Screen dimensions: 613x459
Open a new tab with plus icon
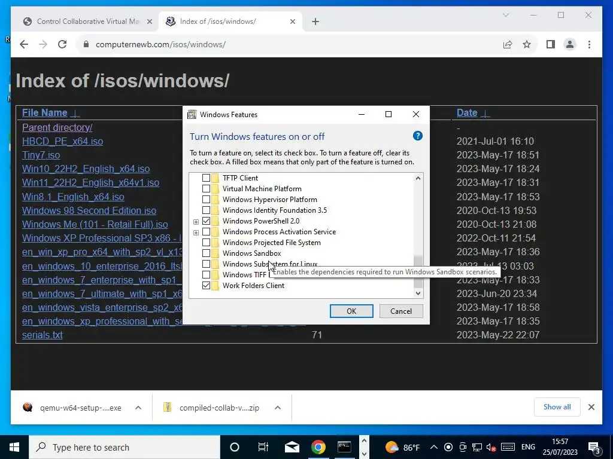315,22
